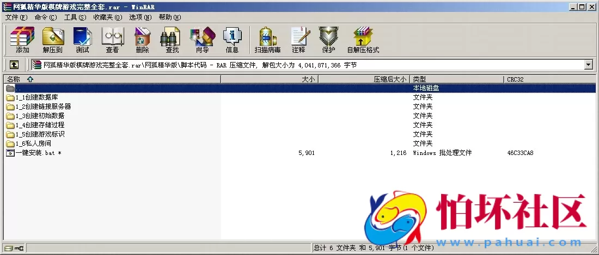Viewport: 599px width, 255px height.
Task: Click the 测试 (Test) toolbar icon
Action: click(x=83, y=40)
